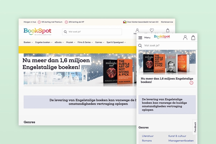Click mobile Wat zoek je? search field
Image resolution: width=216 pixels, height=144 pixels.
pos(167,45)
